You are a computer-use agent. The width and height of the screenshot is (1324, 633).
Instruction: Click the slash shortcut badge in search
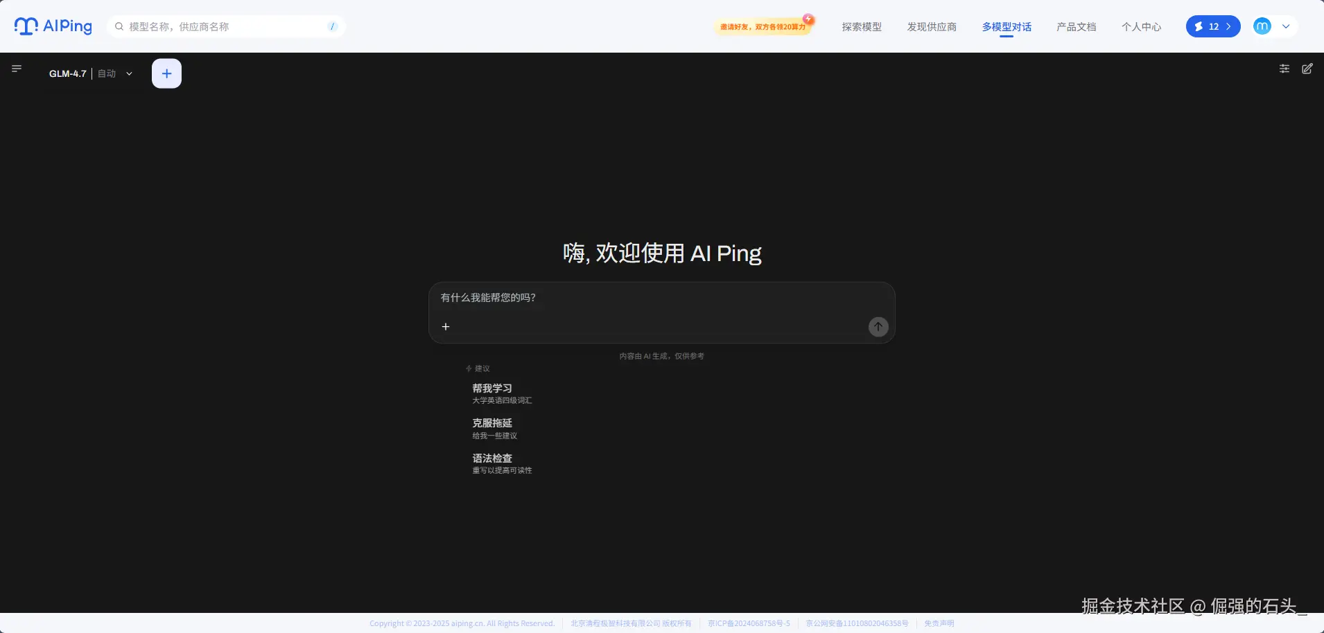(x=333, y=26)
